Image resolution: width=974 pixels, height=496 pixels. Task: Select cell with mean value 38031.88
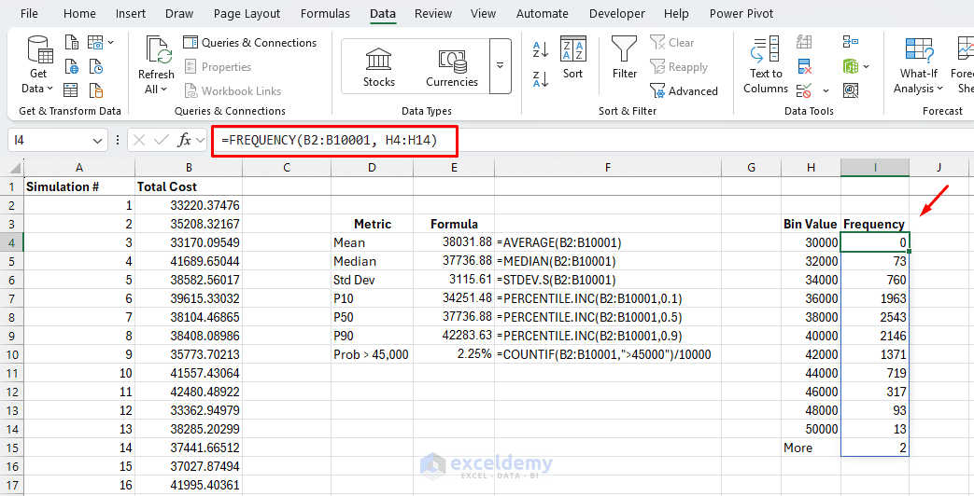454,242
